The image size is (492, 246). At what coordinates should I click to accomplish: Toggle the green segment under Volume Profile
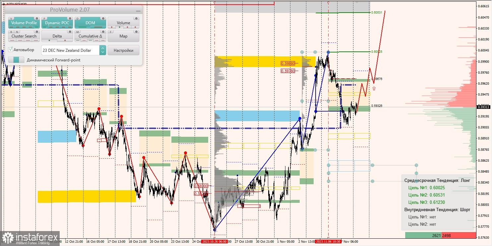click(x=36, y=27)
